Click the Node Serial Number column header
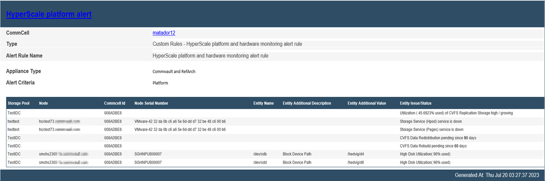 click(x=151, y=103)
